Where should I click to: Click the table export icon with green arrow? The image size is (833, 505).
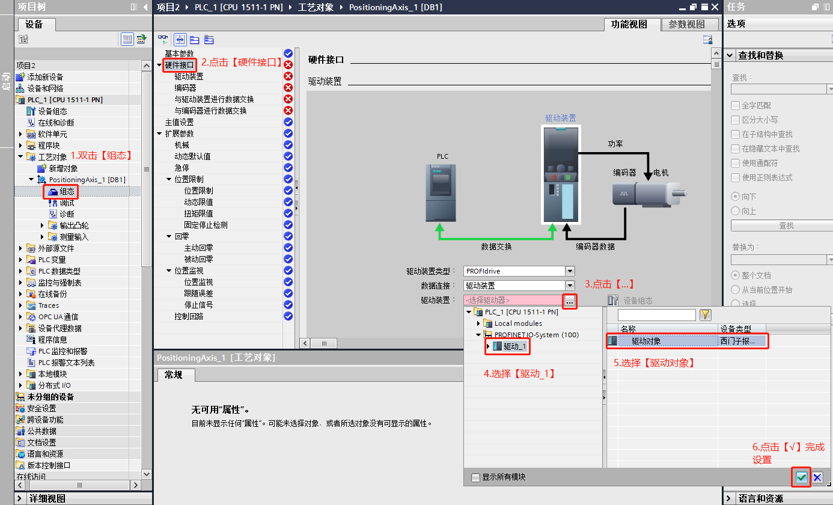(141, 39)
